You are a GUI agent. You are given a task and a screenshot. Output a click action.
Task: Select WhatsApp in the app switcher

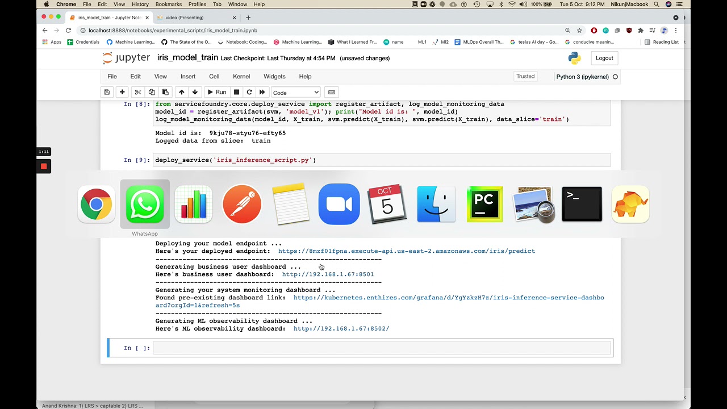(x=145, y=204)
